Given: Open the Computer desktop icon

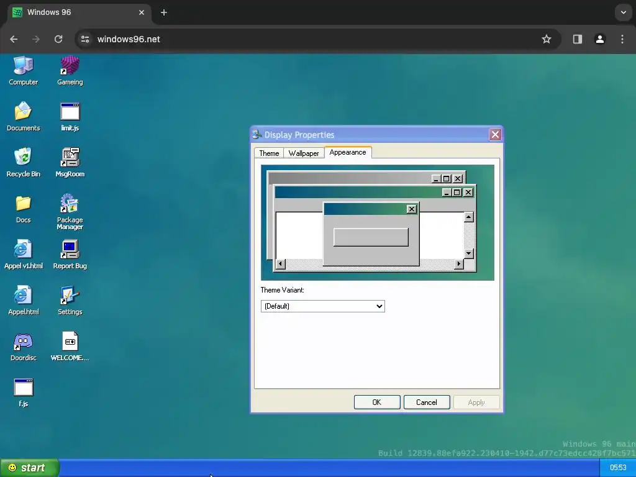Looking at the screenshot, I should coord(23,71).
